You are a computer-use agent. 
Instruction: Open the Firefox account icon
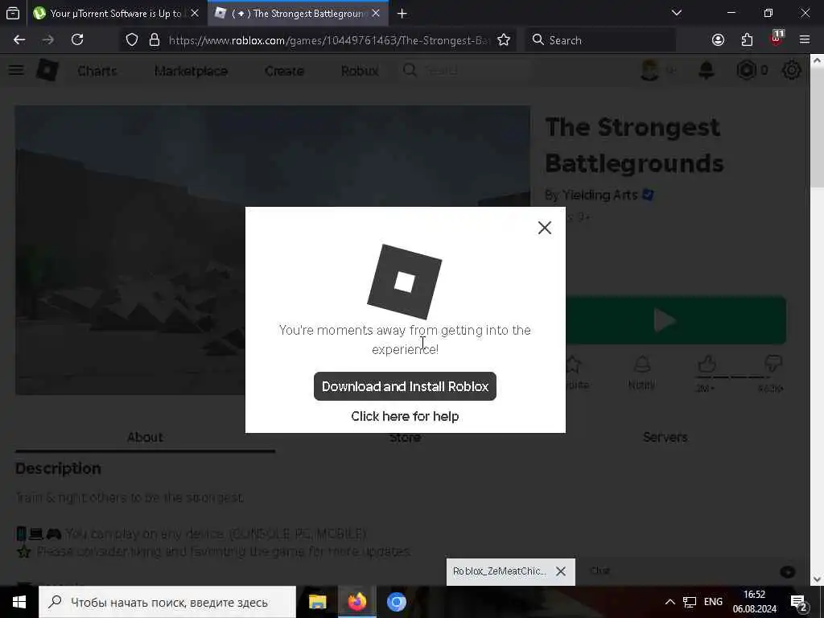point(718,40)
